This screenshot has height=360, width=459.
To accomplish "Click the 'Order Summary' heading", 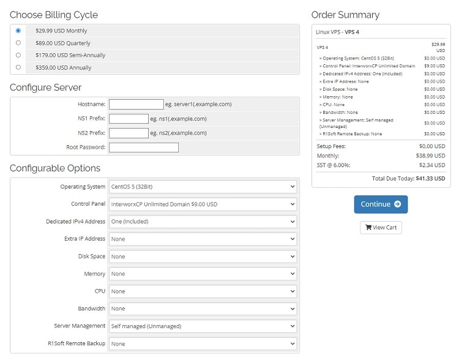I will click(x=345, y=15).
